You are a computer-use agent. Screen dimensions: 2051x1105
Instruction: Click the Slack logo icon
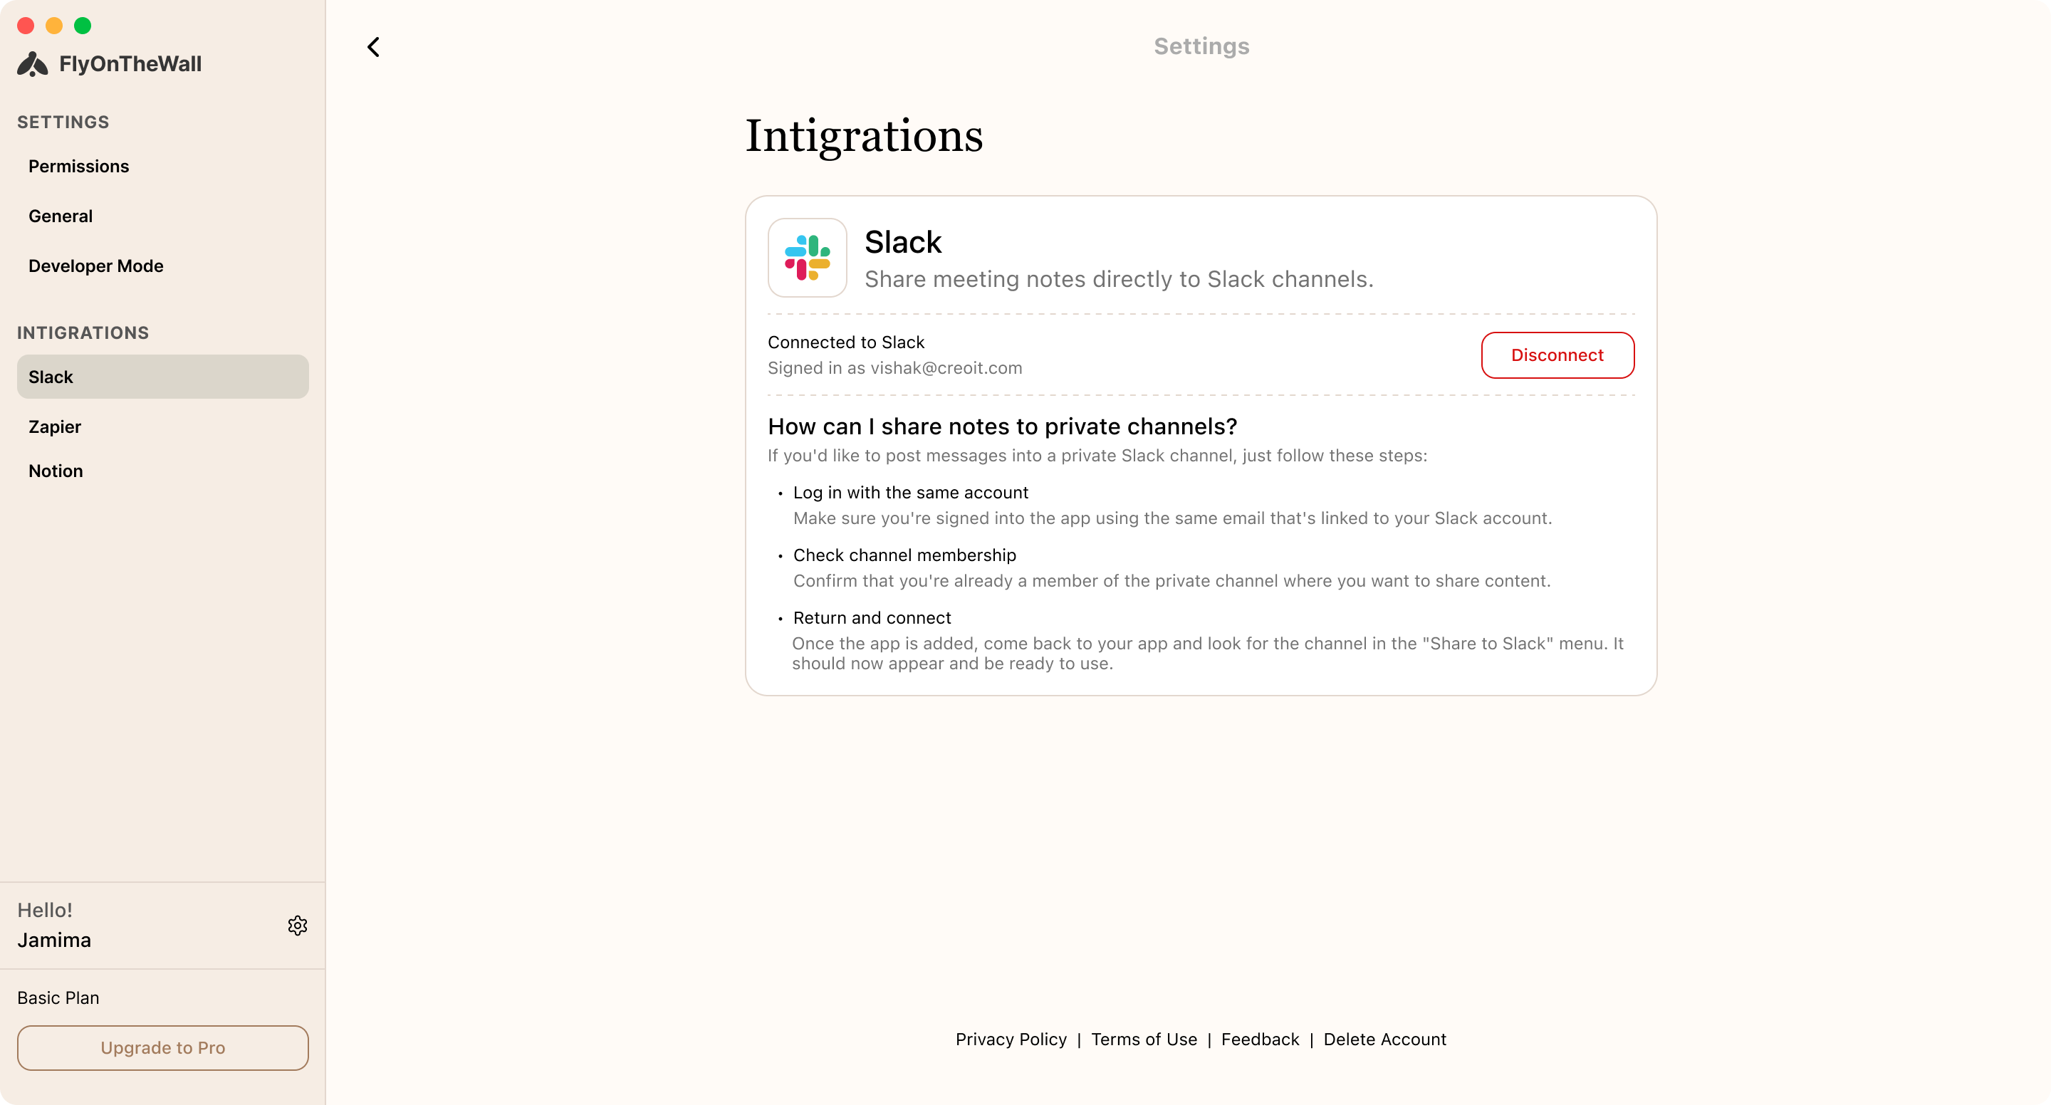pos(808,258)
